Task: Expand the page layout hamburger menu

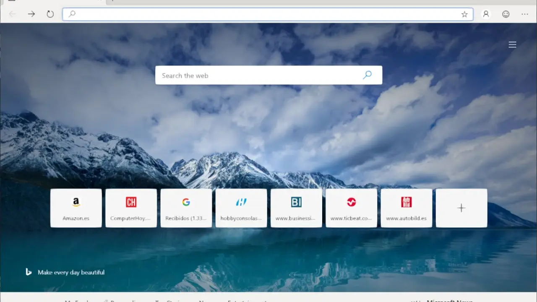Action: pos(512,44)
